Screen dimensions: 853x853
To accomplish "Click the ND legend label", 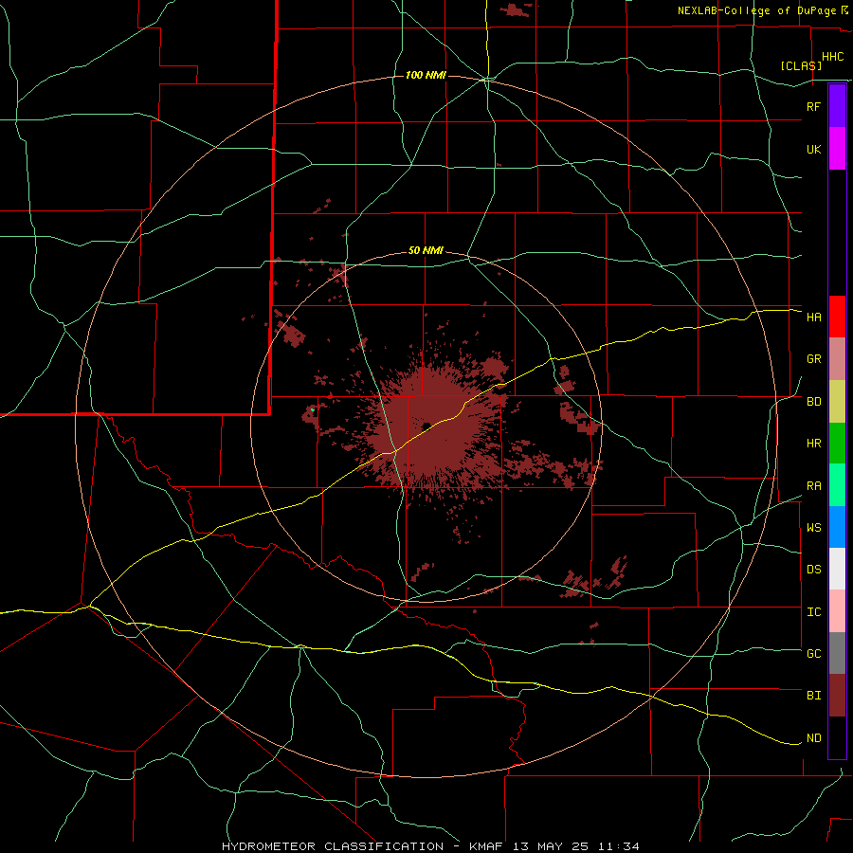I will [813, 738].
